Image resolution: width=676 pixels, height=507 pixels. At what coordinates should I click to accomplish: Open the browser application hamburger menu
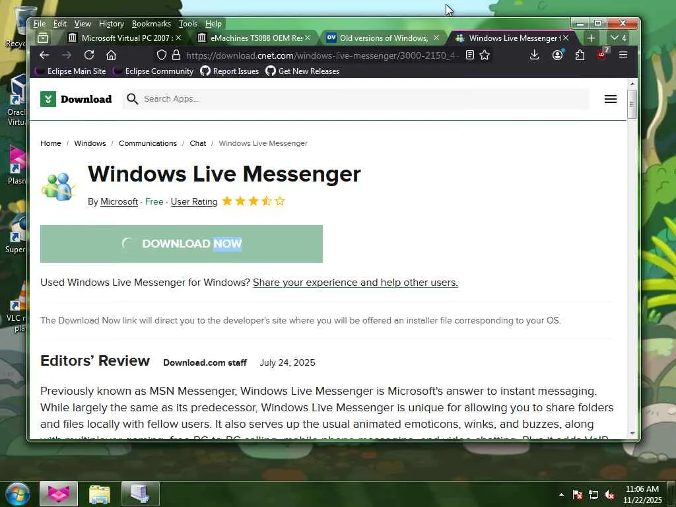623,55
